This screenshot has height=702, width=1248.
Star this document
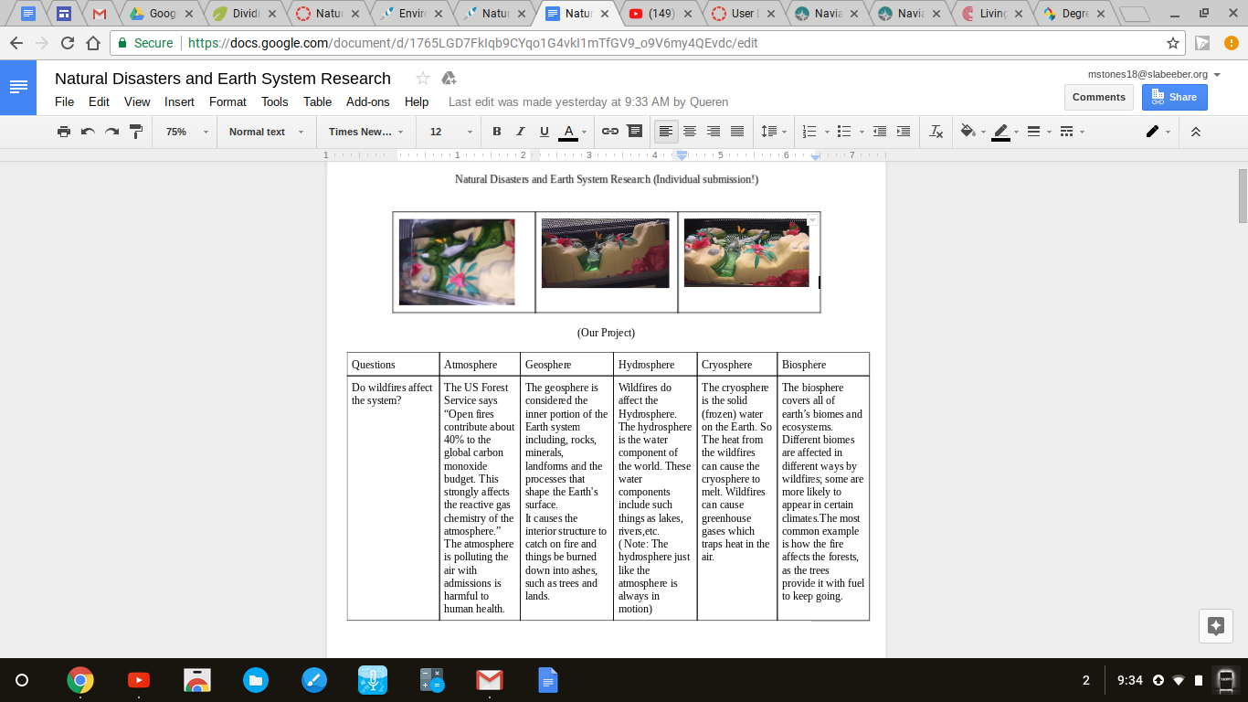point(422,79)
